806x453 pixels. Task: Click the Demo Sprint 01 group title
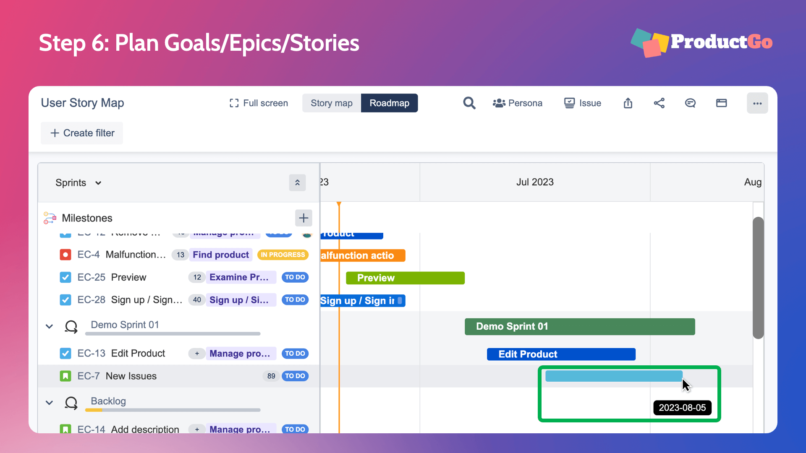coord(125,325)
